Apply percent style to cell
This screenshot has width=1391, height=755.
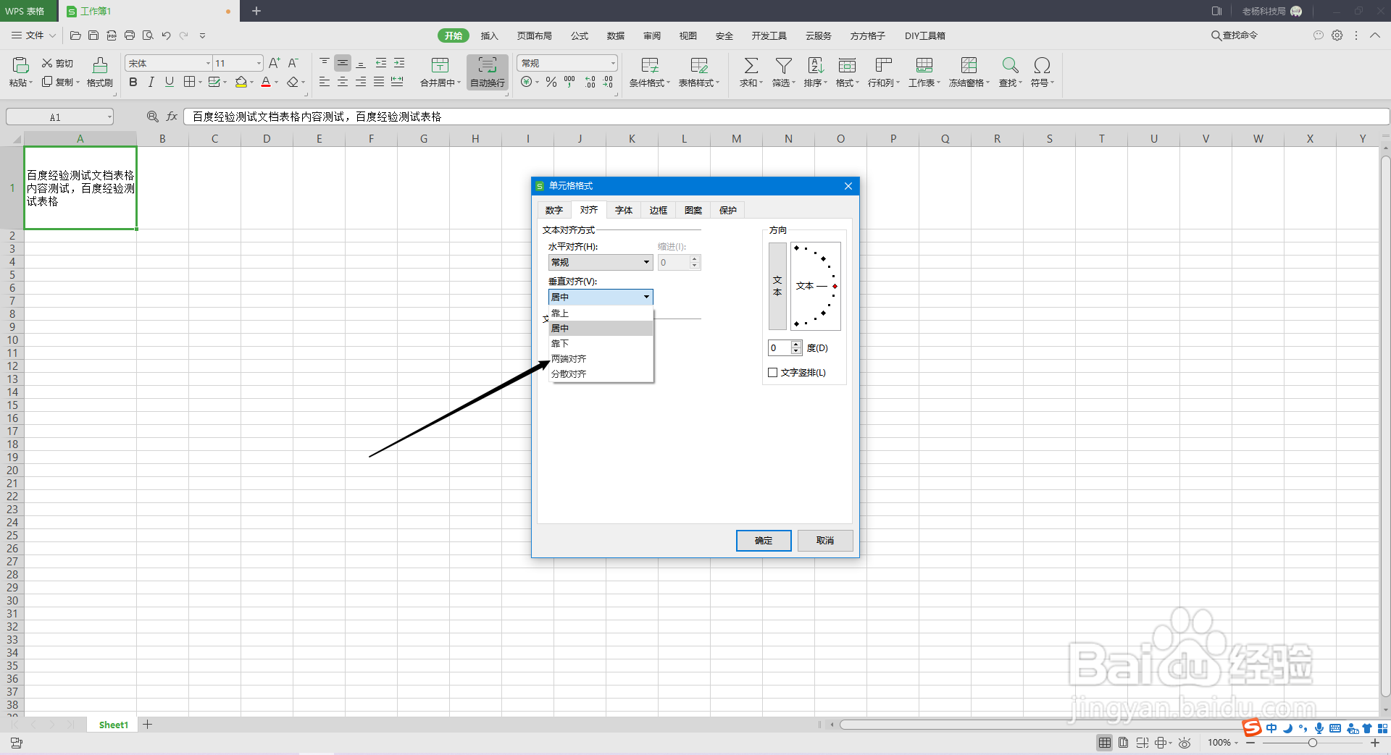click(551, 82)
